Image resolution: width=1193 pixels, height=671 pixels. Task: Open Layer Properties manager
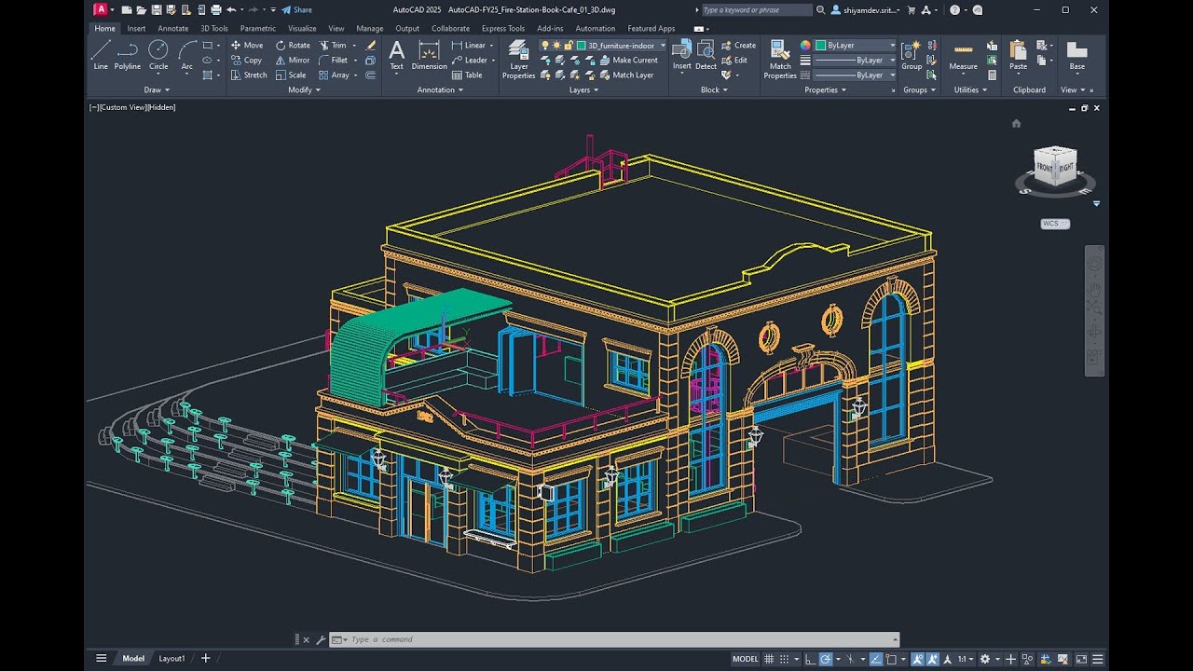pyautogui.click(x=519, y=59)
